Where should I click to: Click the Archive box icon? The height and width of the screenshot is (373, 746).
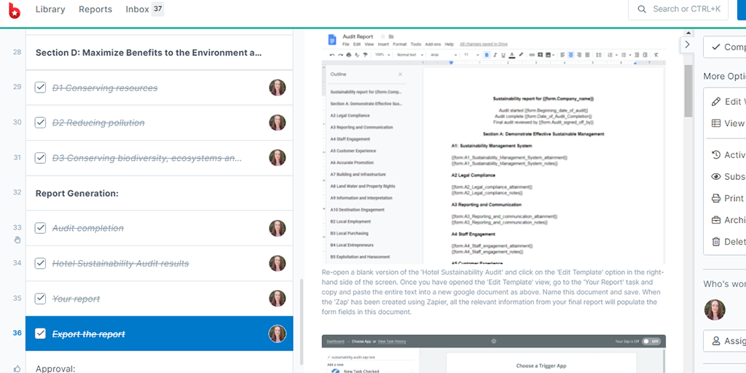(x=716, y=220)
